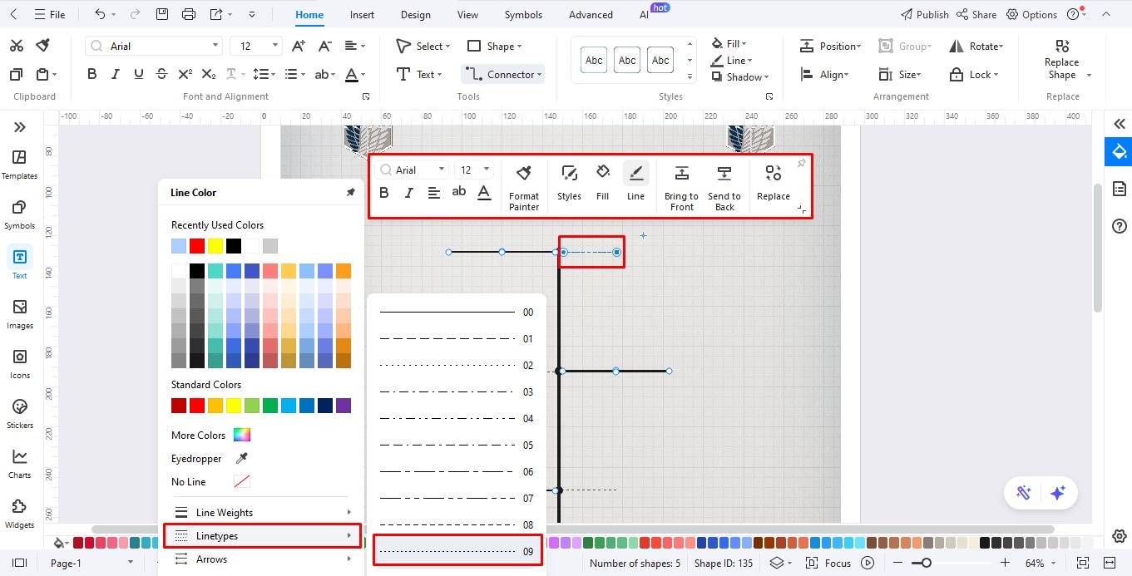Click the Cut scissors icon in Clipboard
The width and height of the screenshot is (1132, 576).
coord(16,46)
